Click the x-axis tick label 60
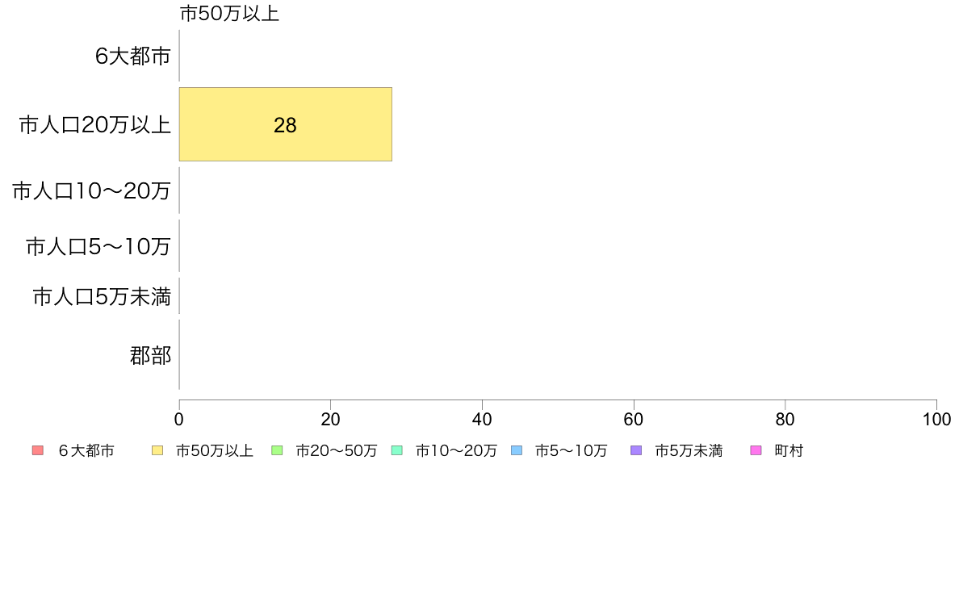This screenshot has width=959, height=594. pyautogui.click(x=634, y=420)
